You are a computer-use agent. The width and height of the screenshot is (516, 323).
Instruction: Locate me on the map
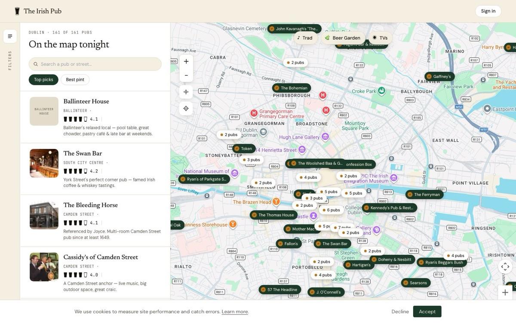pyautogui.click(x=186, y=92)
